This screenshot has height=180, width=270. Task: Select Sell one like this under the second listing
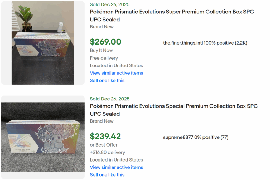click(x=107, y=175)
